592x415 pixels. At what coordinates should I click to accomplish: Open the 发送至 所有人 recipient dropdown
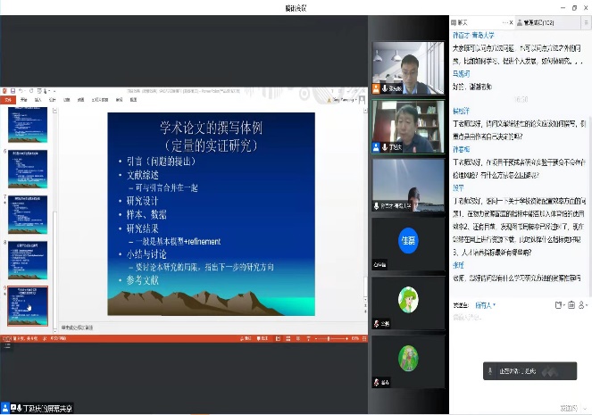click(x=488, y=304)
